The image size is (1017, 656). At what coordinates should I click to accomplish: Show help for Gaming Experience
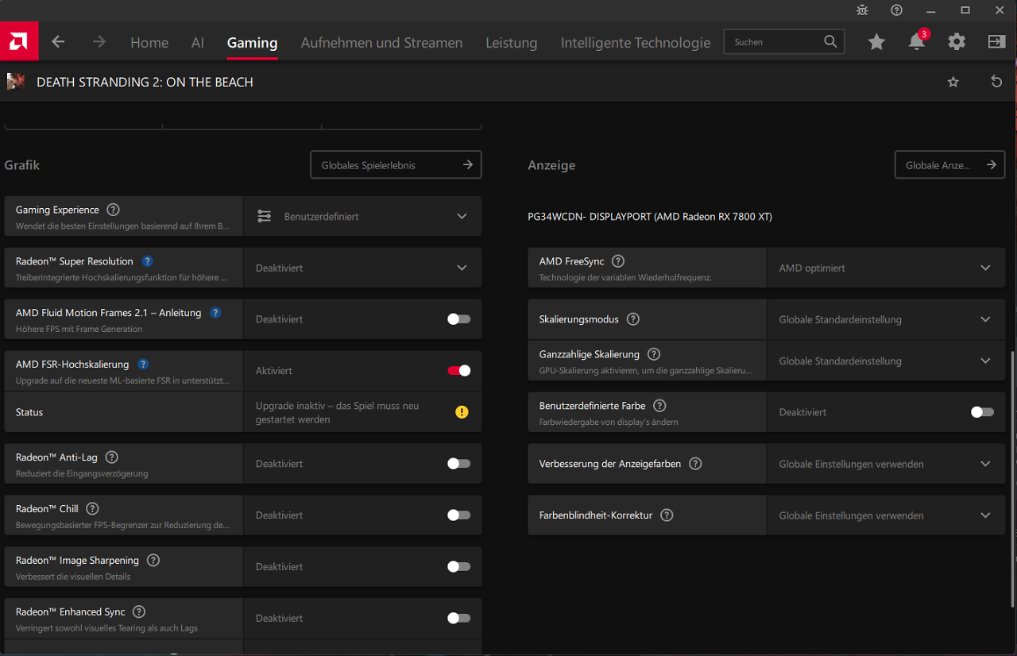[x=113, y=210]
